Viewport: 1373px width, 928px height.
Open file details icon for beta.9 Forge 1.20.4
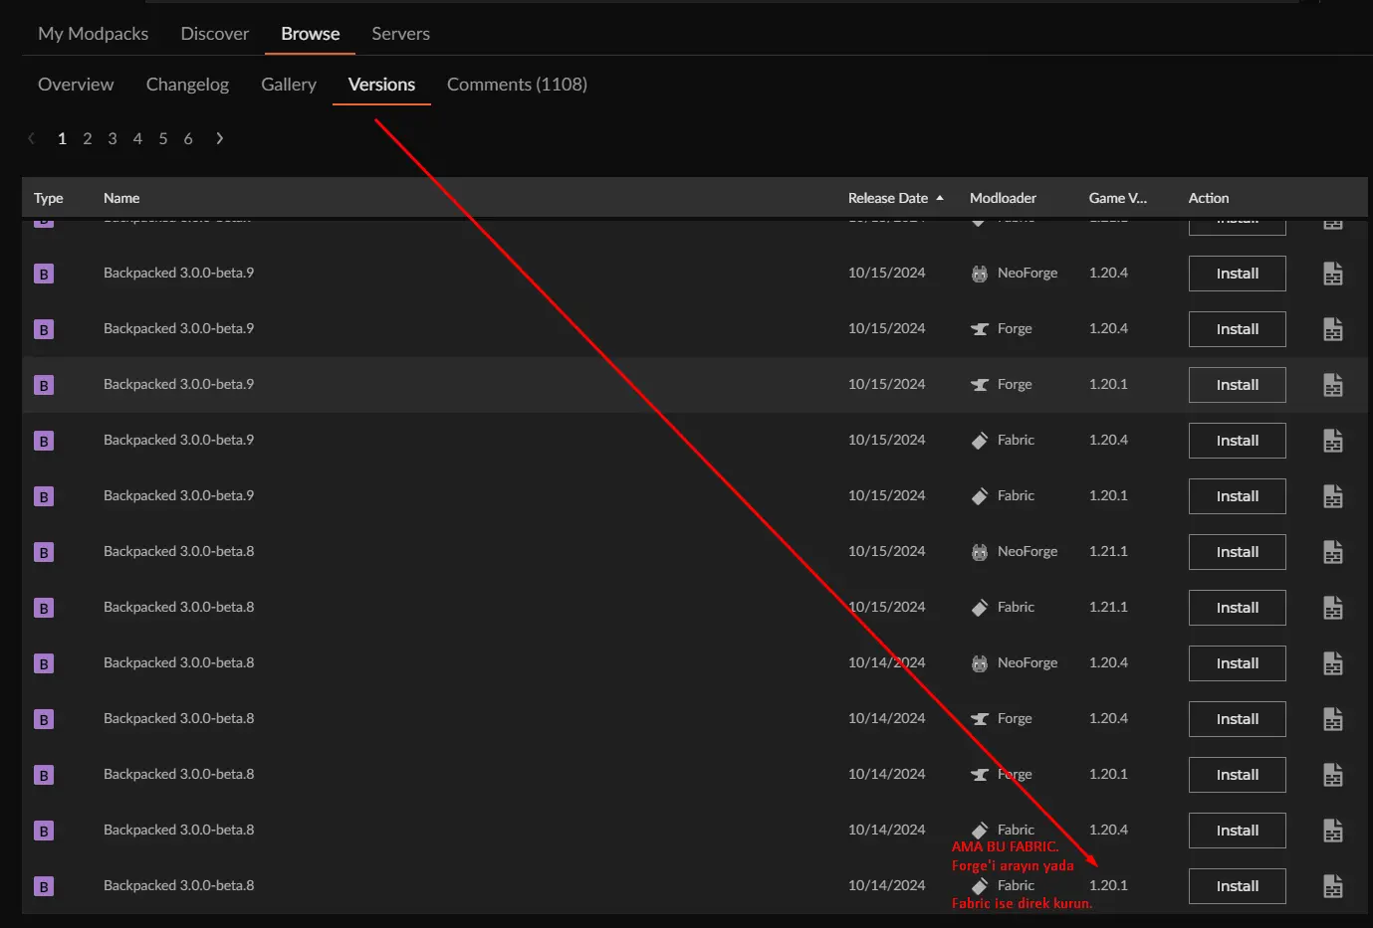coord(1333,329)
